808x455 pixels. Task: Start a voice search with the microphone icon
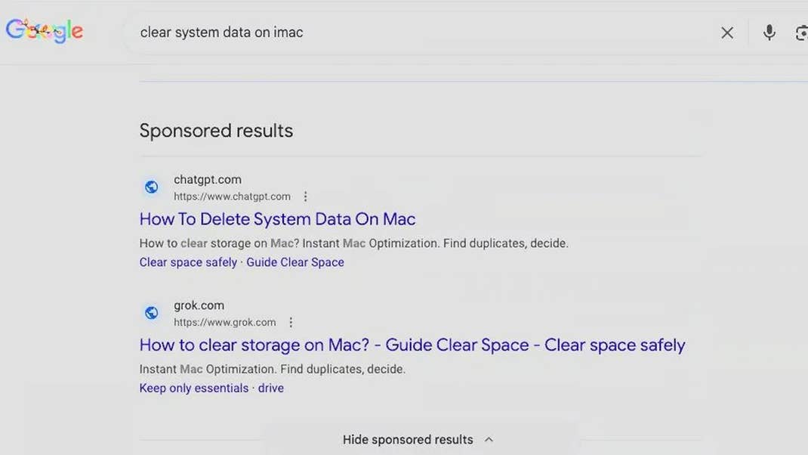(x=769, y=32)
